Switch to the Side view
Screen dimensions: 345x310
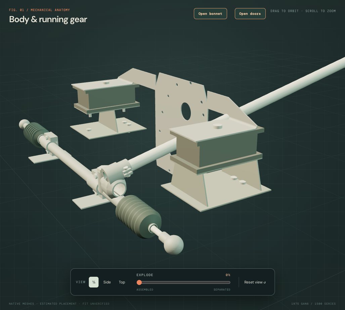[107, 282]
